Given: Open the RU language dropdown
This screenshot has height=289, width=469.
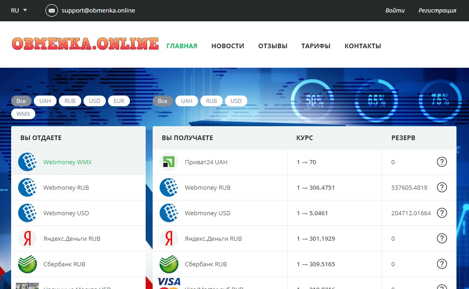Looking at the screenshot, I should 19,10.
